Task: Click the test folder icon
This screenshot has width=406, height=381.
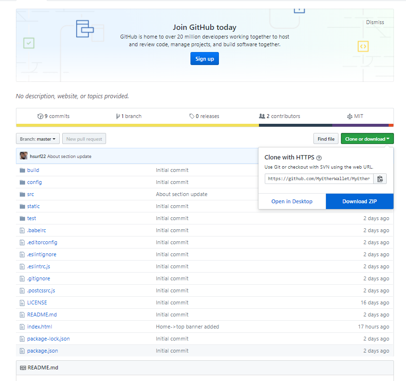Action: tap(22, 218)
